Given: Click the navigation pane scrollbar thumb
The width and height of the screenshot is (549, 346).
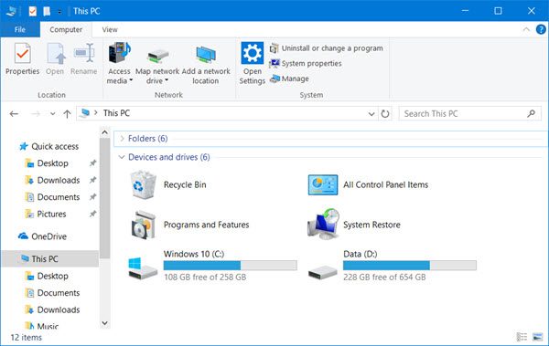Looking at the screenshot, I should [x=104, y=198].
